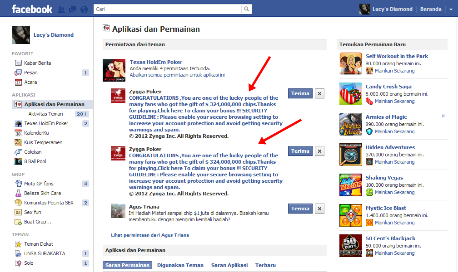Click the Buat Grup add icon
The height and width of the screenshot is (272, 458).
[18, 222]
